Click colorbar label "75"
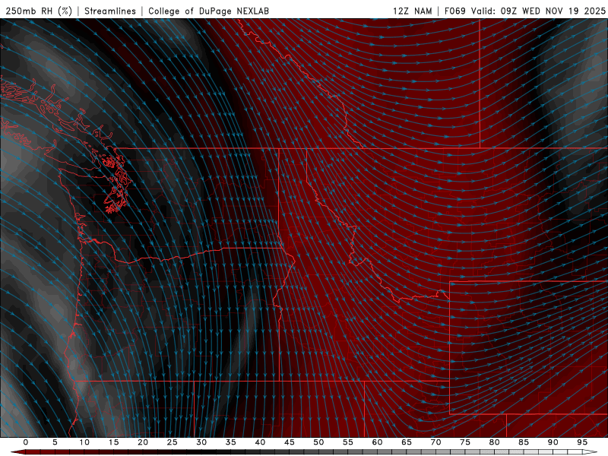Viewport: 608px width, 456px height. (x=465, y=442)
